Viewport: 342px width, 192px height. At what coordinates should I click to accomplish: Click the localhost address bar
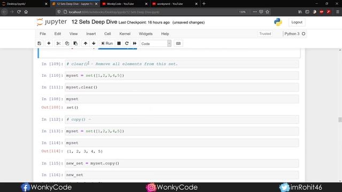153,12
